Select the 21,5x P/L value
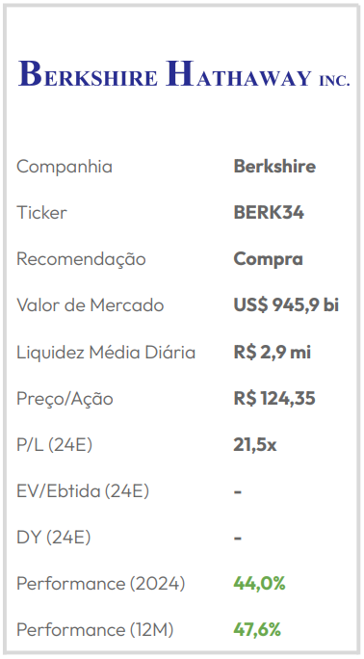364x659 pixels. point(255,445)
